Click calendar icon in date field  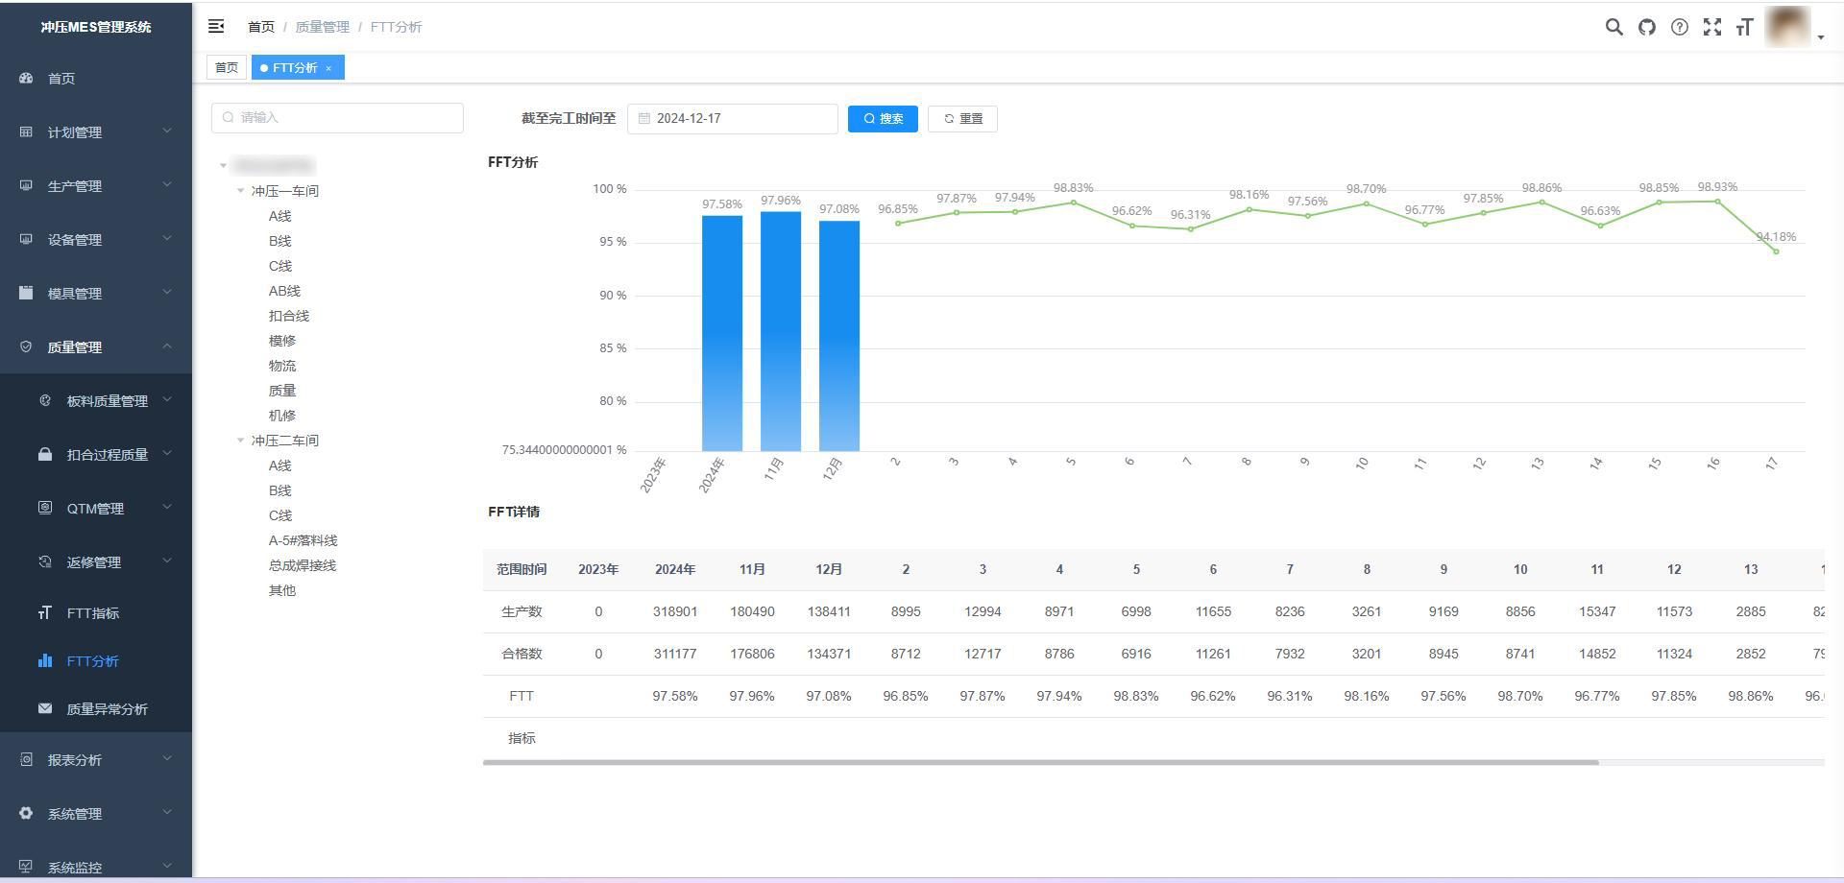644,119
